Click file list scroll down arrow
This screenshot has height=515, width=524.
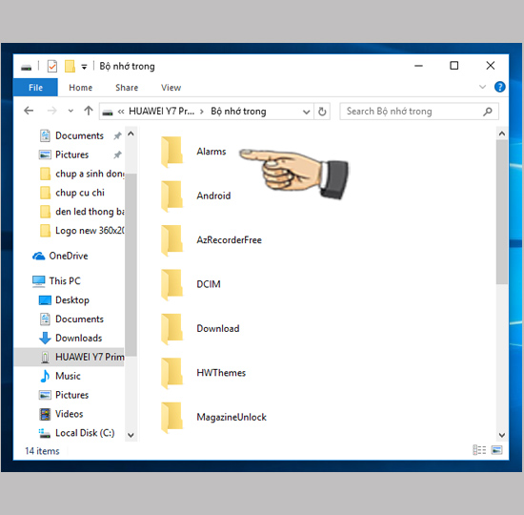point(501,435)
